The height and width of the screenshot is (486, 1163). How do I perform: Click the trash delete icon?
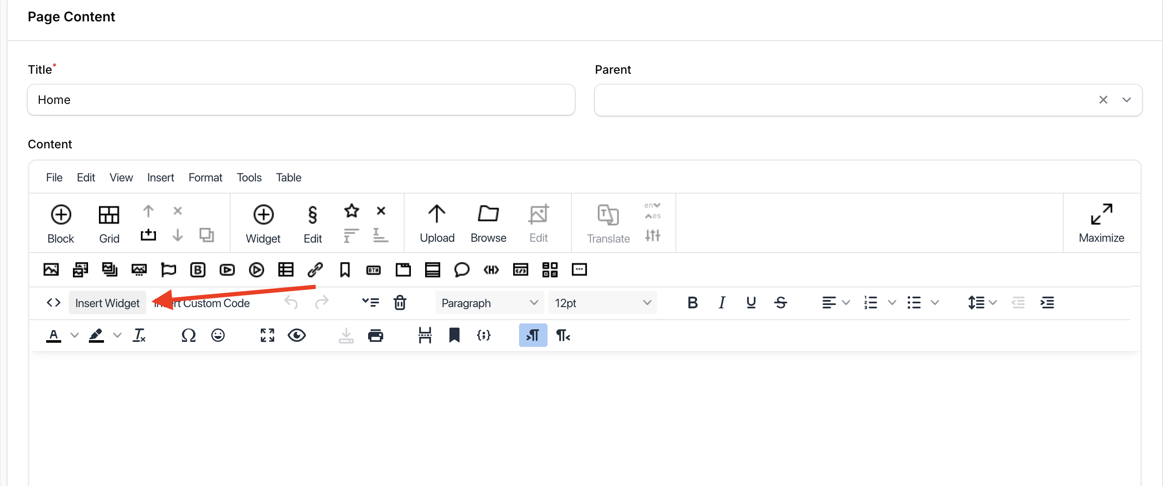pyautogui.click(x=400, y=303)
